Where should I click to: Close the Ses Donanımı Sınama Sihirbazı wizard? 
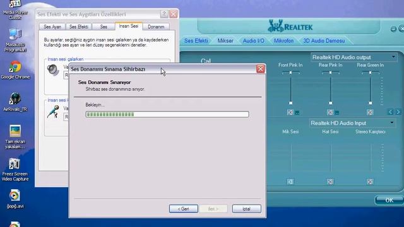[261, 69]
